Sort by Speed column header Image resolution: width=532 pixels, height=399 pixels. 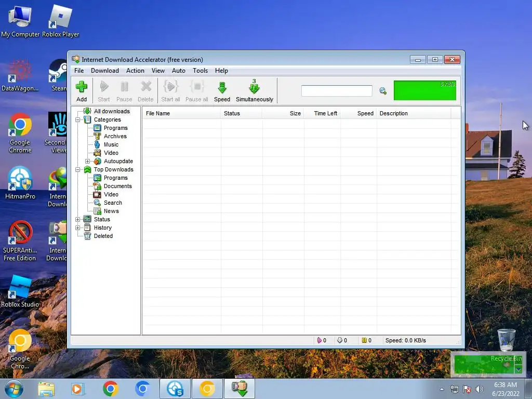[x=358, y=113]
